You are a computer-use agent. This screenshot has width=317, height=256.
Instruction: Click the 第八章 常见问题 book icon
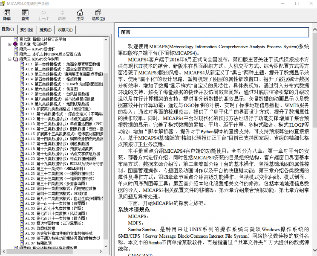tap(15, 44)
